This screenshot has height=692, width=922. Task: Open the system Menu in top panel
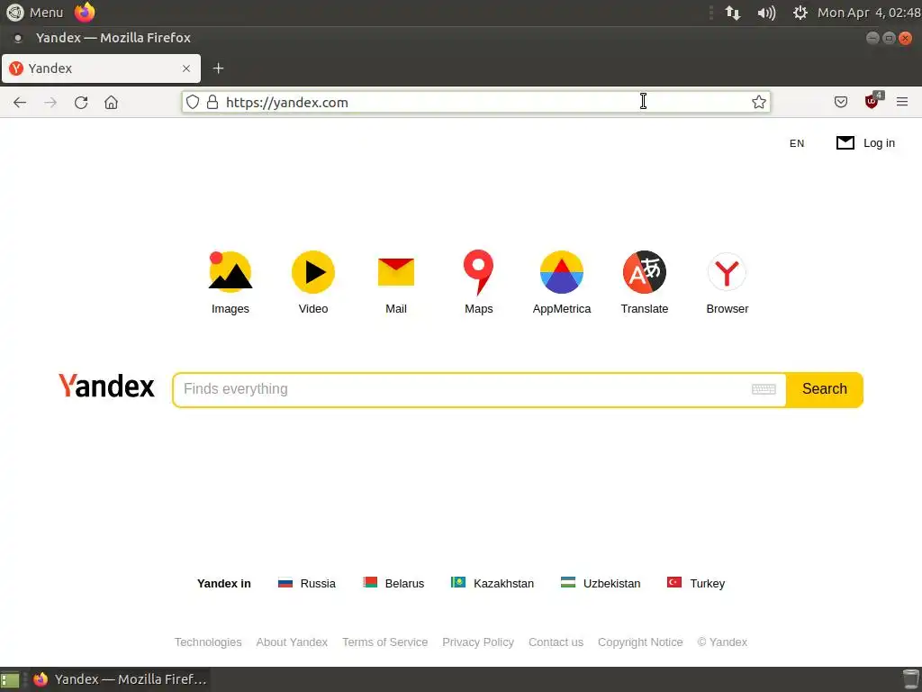[35, 13]
